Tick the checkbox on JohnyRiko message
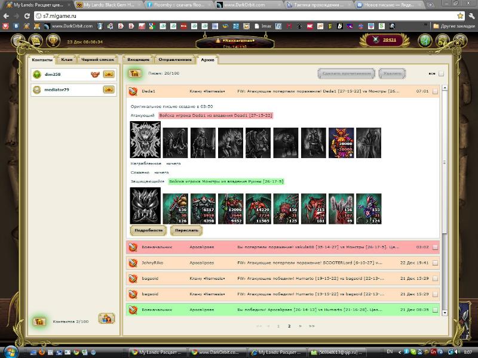 point(435,263)
